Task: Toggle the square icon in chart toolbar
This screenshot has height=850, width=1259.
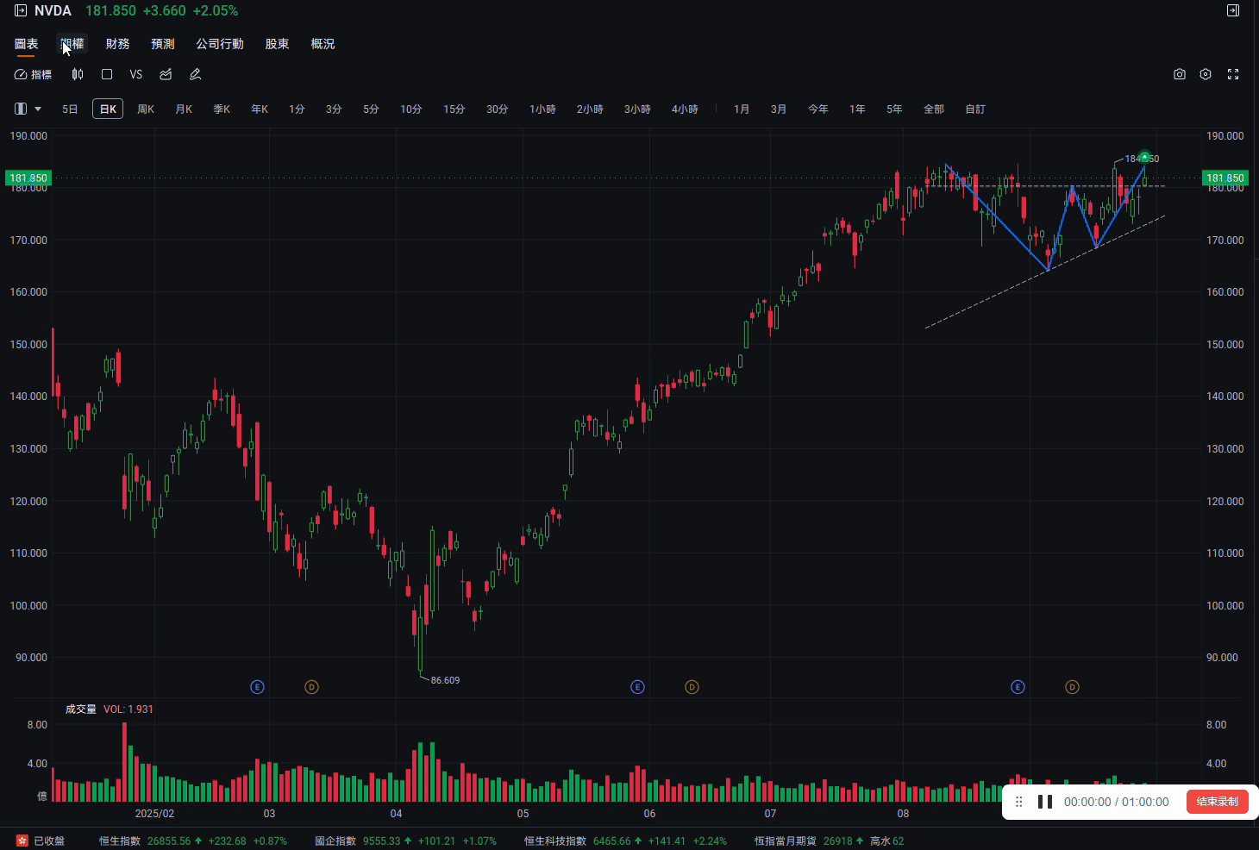Action: 107,75
